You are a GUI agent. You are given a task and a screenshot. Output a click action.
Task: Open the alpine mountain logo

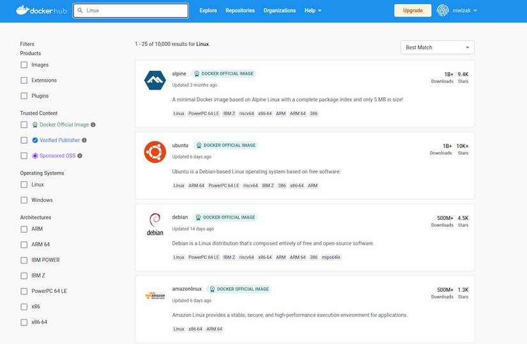click(155, 80)
